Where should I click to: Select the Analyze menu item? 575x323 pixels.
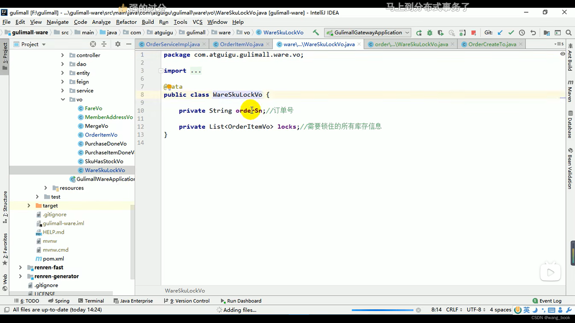[x=101, y=22]
